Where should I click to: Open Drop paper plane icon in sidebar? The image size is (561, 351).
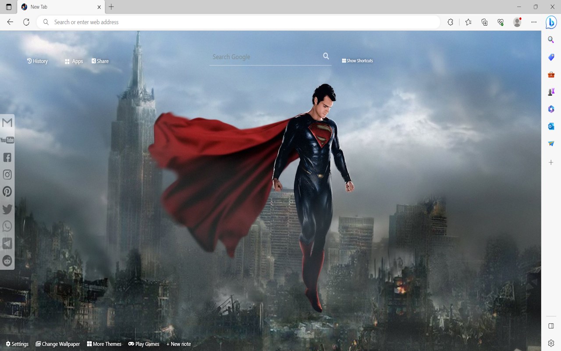[551, 143]
